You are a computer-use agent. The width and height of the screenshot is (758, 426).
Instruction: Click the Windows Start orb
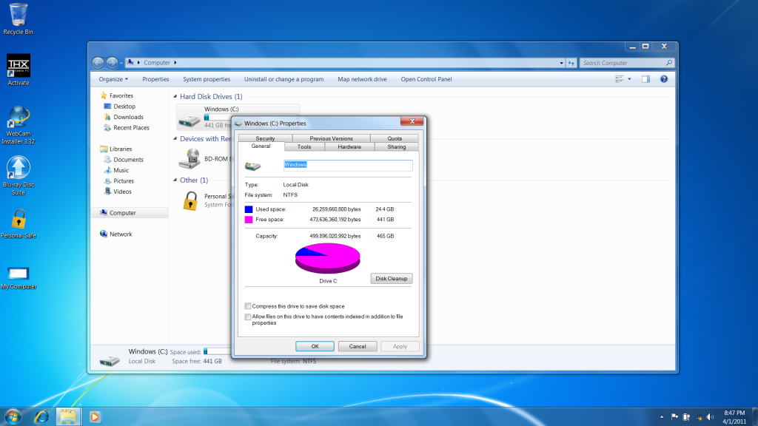(13, 416)
